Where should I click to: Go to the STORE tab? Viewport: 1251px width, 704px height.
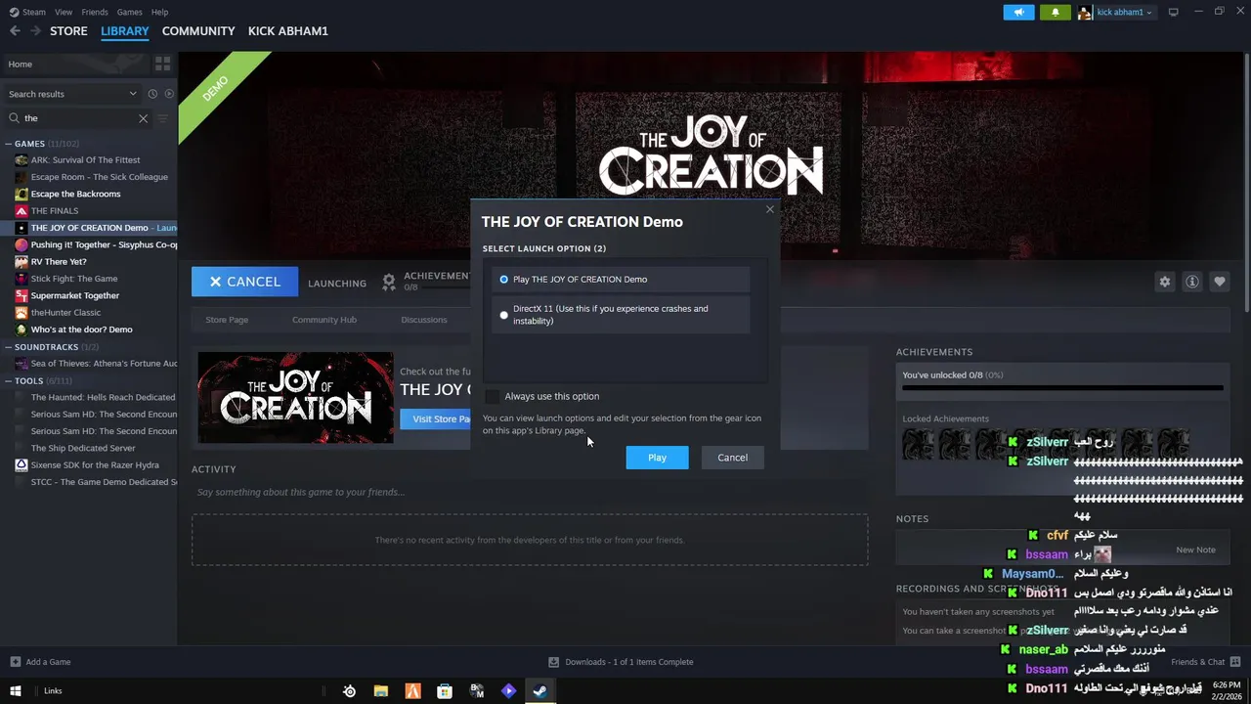pos(68,31)
